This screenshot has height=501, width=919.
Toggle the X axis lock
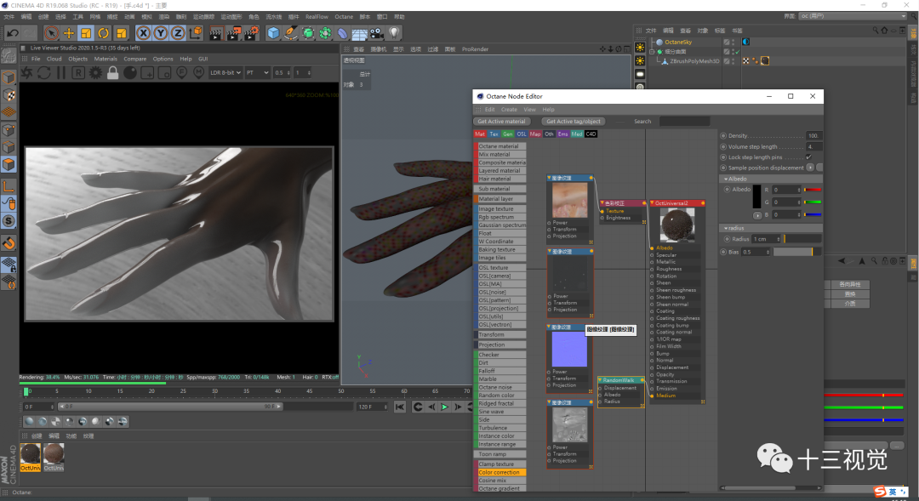click(x=143, y=33)
